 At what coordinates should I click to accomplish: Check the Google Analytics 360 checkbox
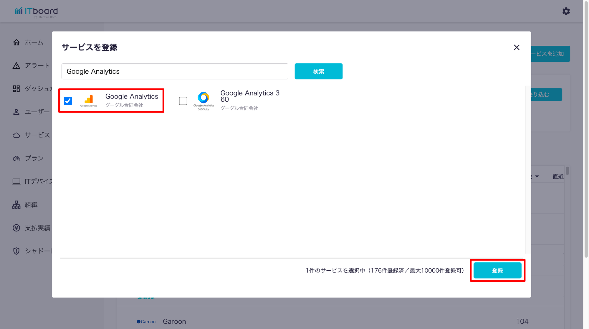[183, 101]
